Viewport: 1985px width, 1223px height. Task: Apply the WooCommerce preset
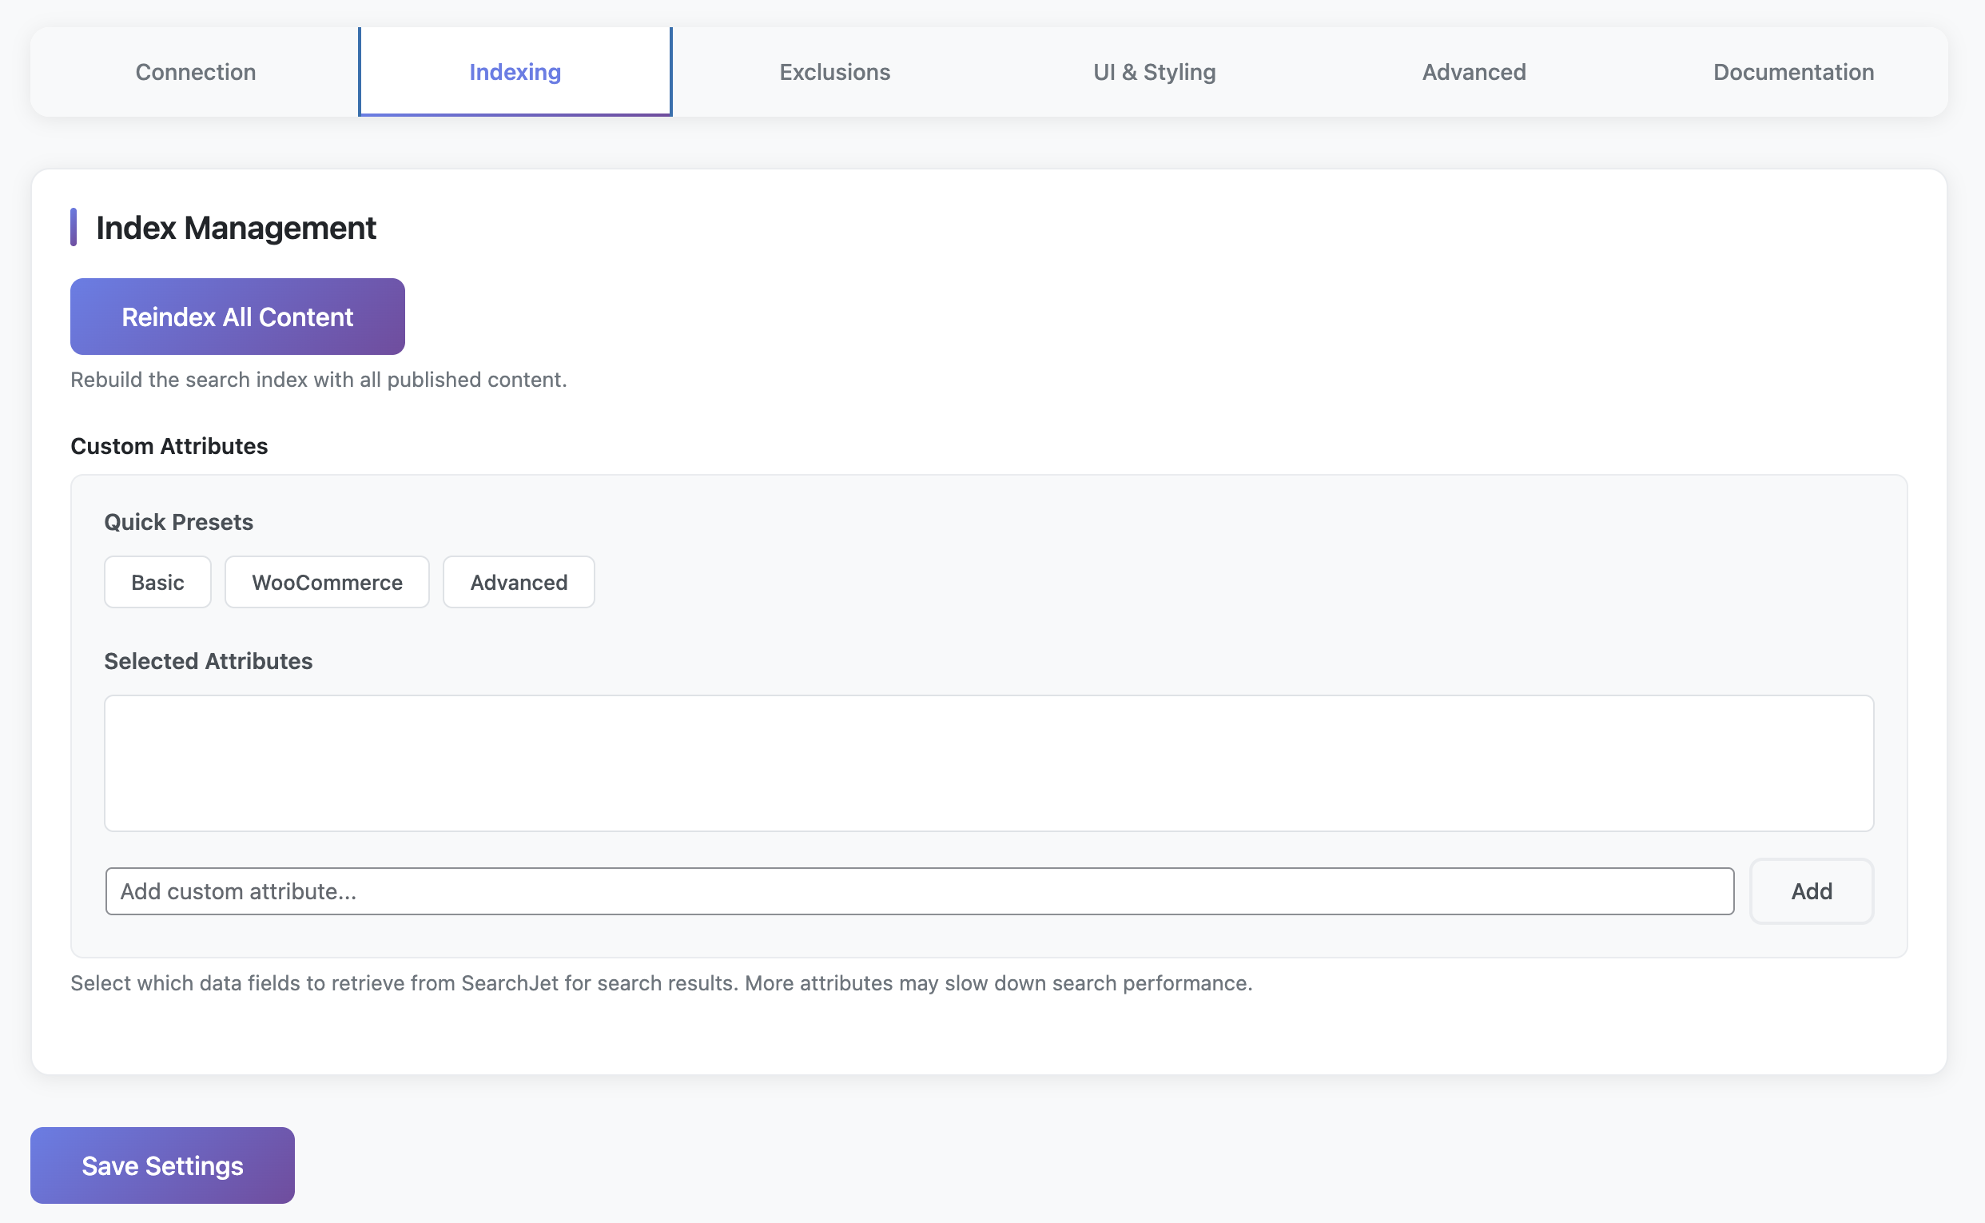click(327, 582)
